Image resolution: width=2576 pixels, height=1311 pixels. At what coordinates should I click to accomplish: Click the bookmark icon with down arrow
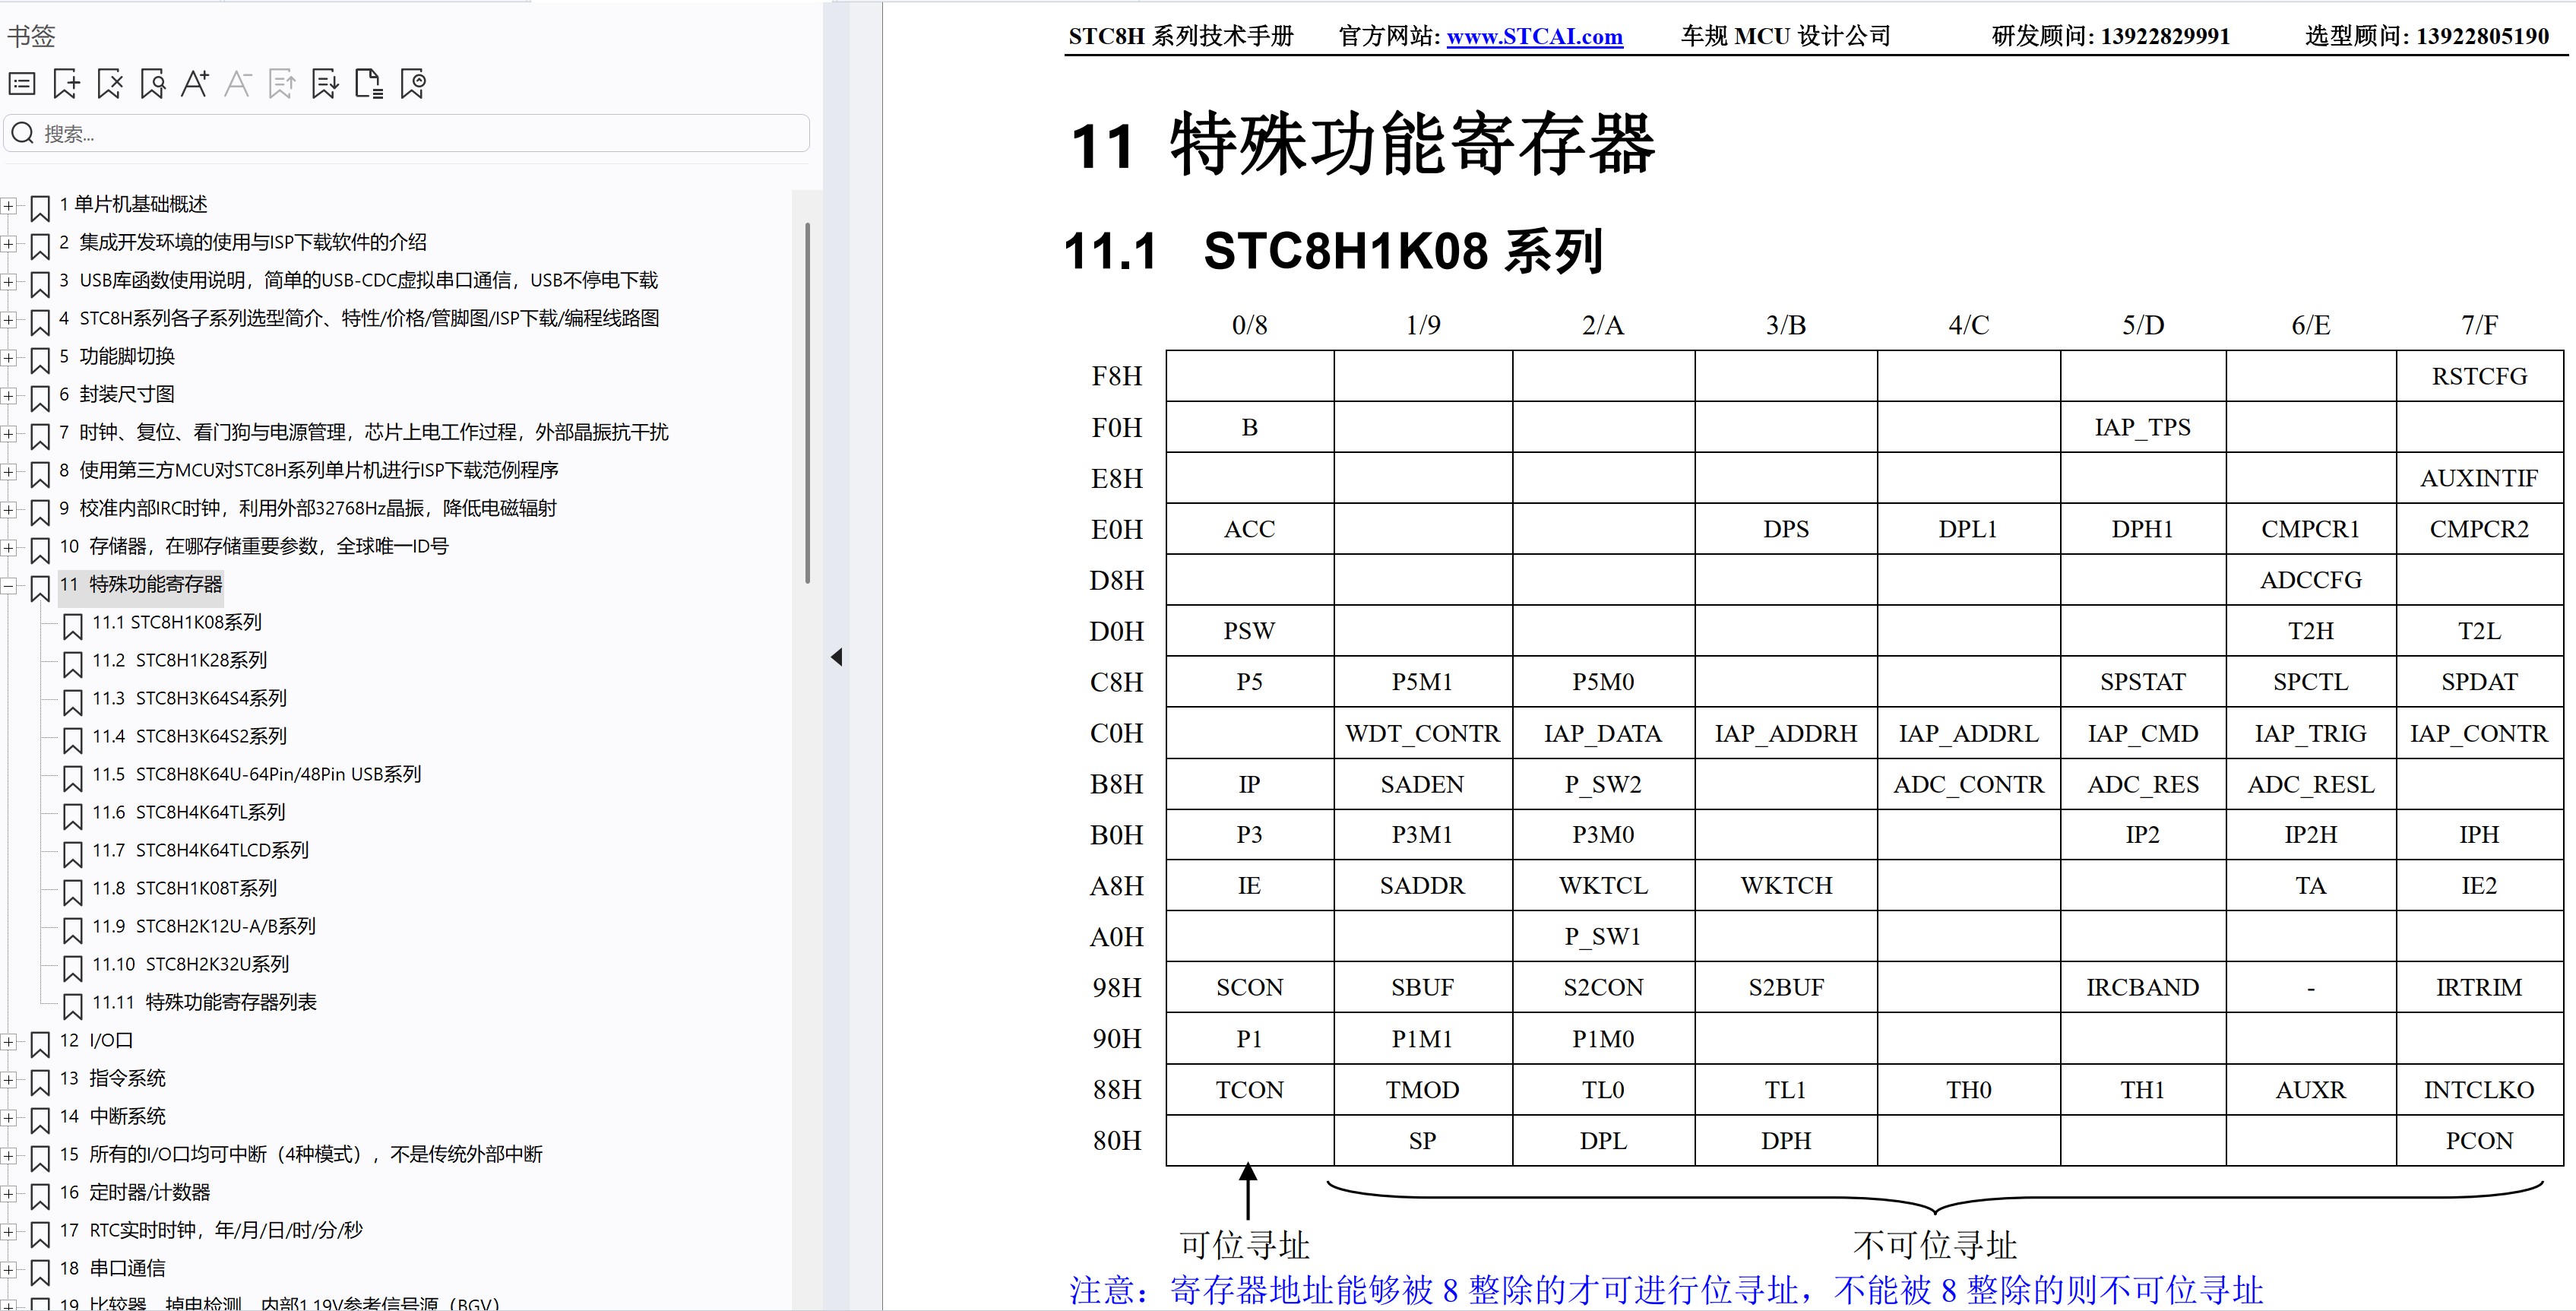tap(325, 84)
